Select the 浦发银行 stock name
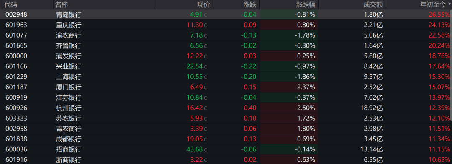This screenshot has width=452, height=164. click(69, 56)
